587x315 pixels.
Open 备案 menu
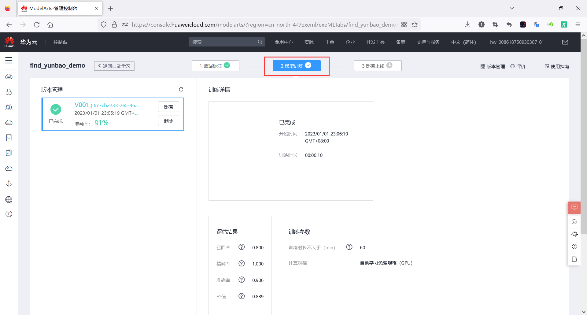click(401, 42)
